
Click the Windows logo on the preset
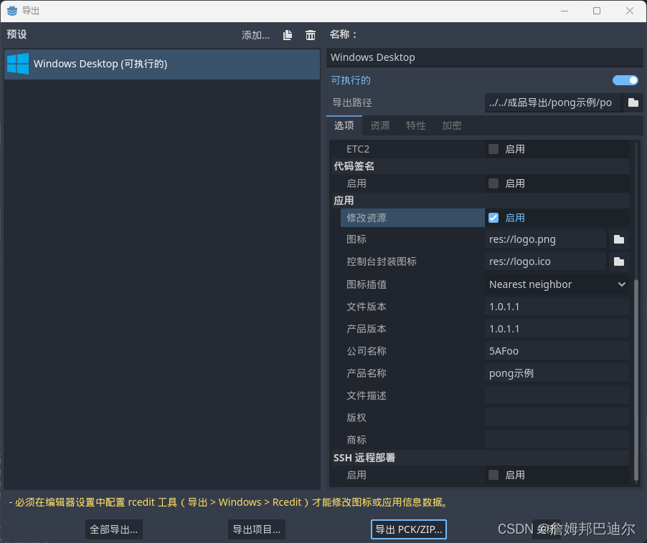point(17,64)
